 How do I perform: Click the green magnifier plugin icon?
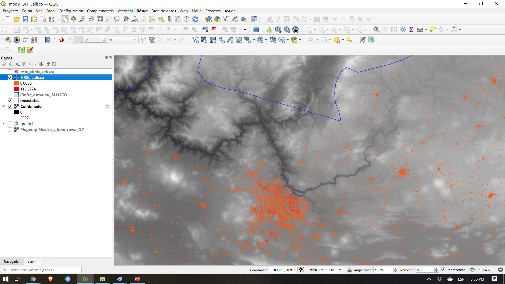(x=22, y=50)
